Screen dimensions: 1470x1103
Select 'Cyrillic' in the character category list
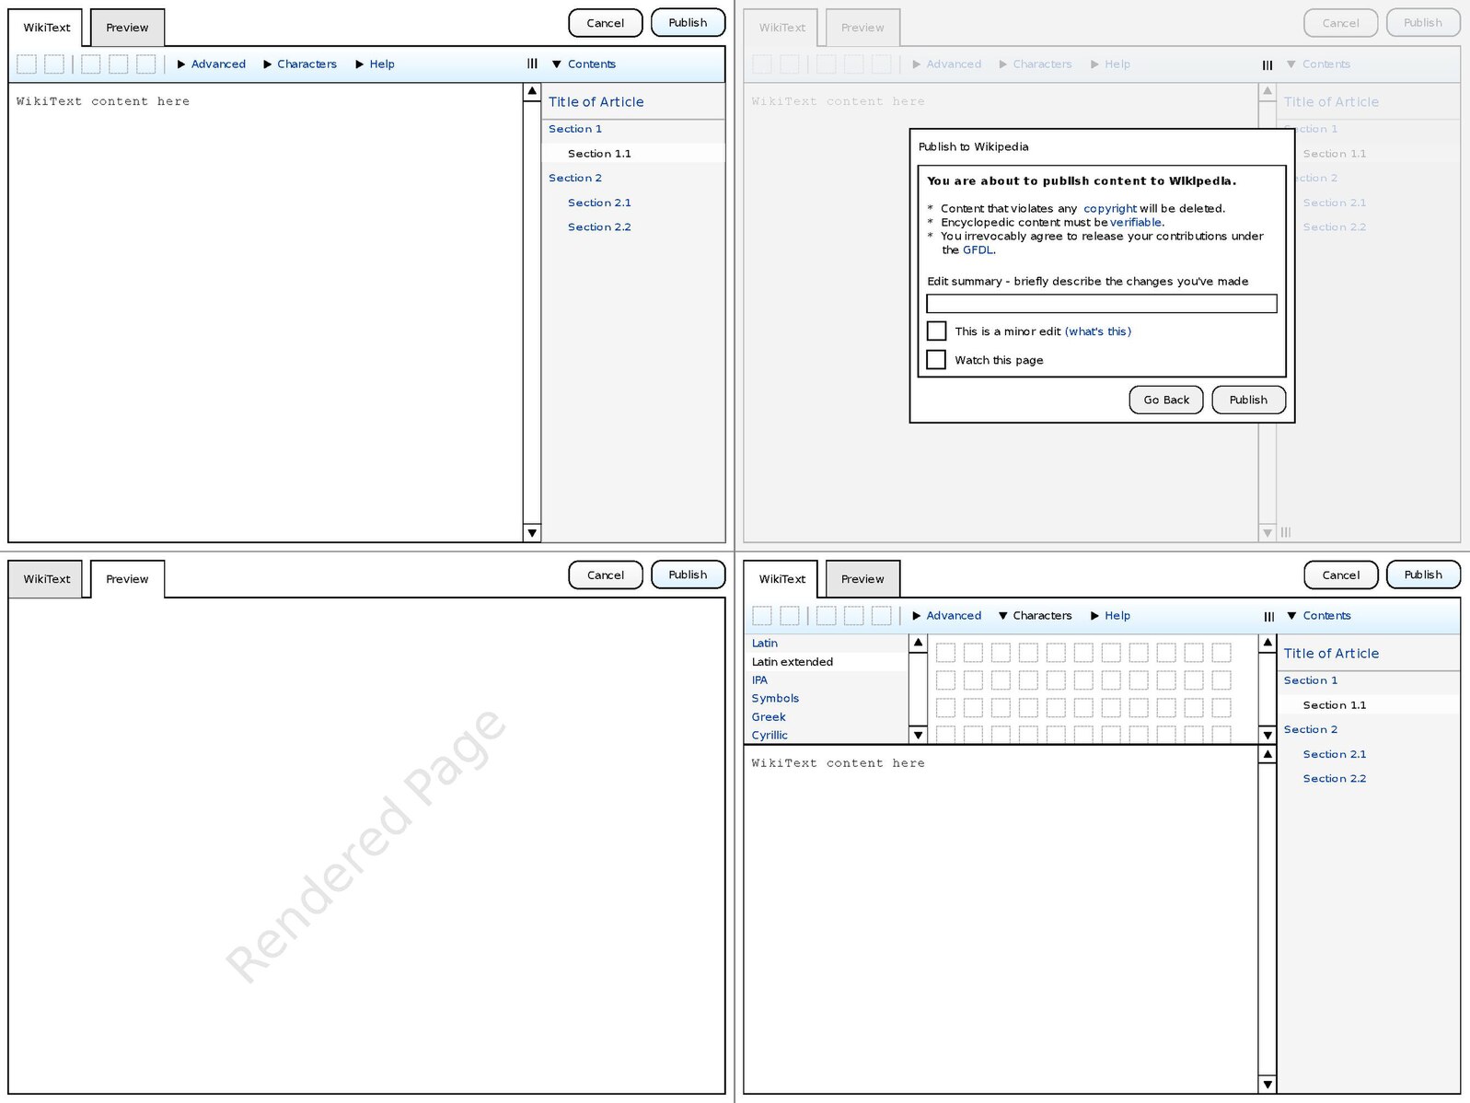click(x=827, y=735)
